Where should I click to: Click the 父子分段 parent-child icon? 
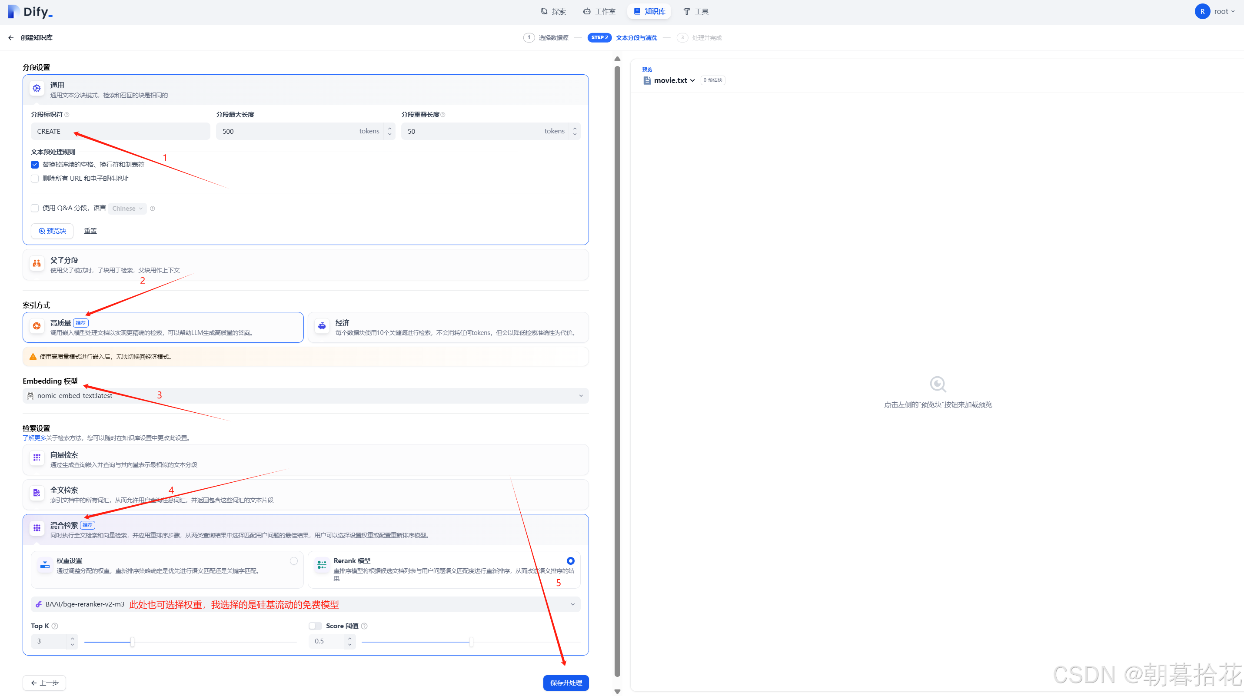[37, 264]
